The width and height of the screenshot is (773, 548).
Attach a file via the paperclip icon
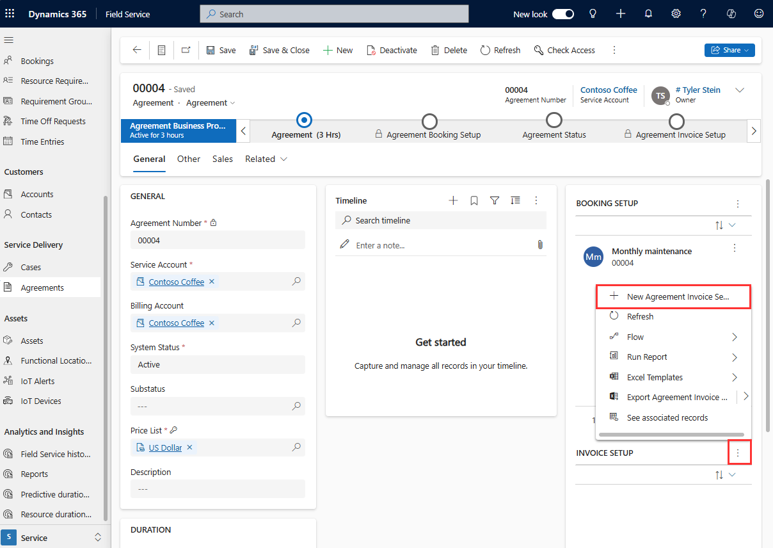click(x=539, y=244)
